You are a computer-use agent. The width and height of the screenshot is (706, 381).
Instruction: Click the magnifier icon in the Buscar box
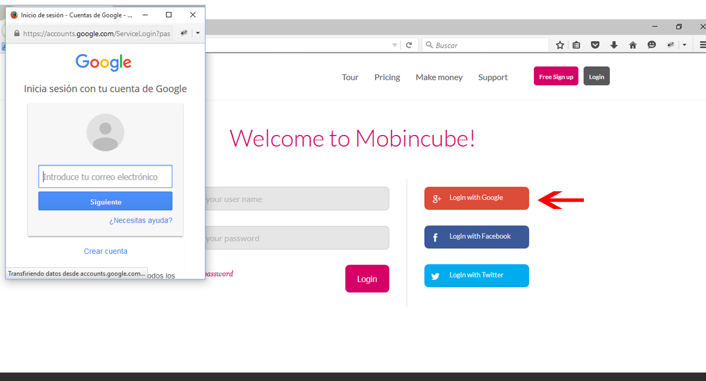pos(429,45)
